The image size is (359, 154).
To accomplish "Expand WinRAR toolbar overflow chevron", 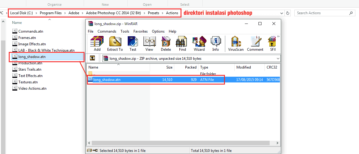I will pyautogui.click(x=278, y=36).
